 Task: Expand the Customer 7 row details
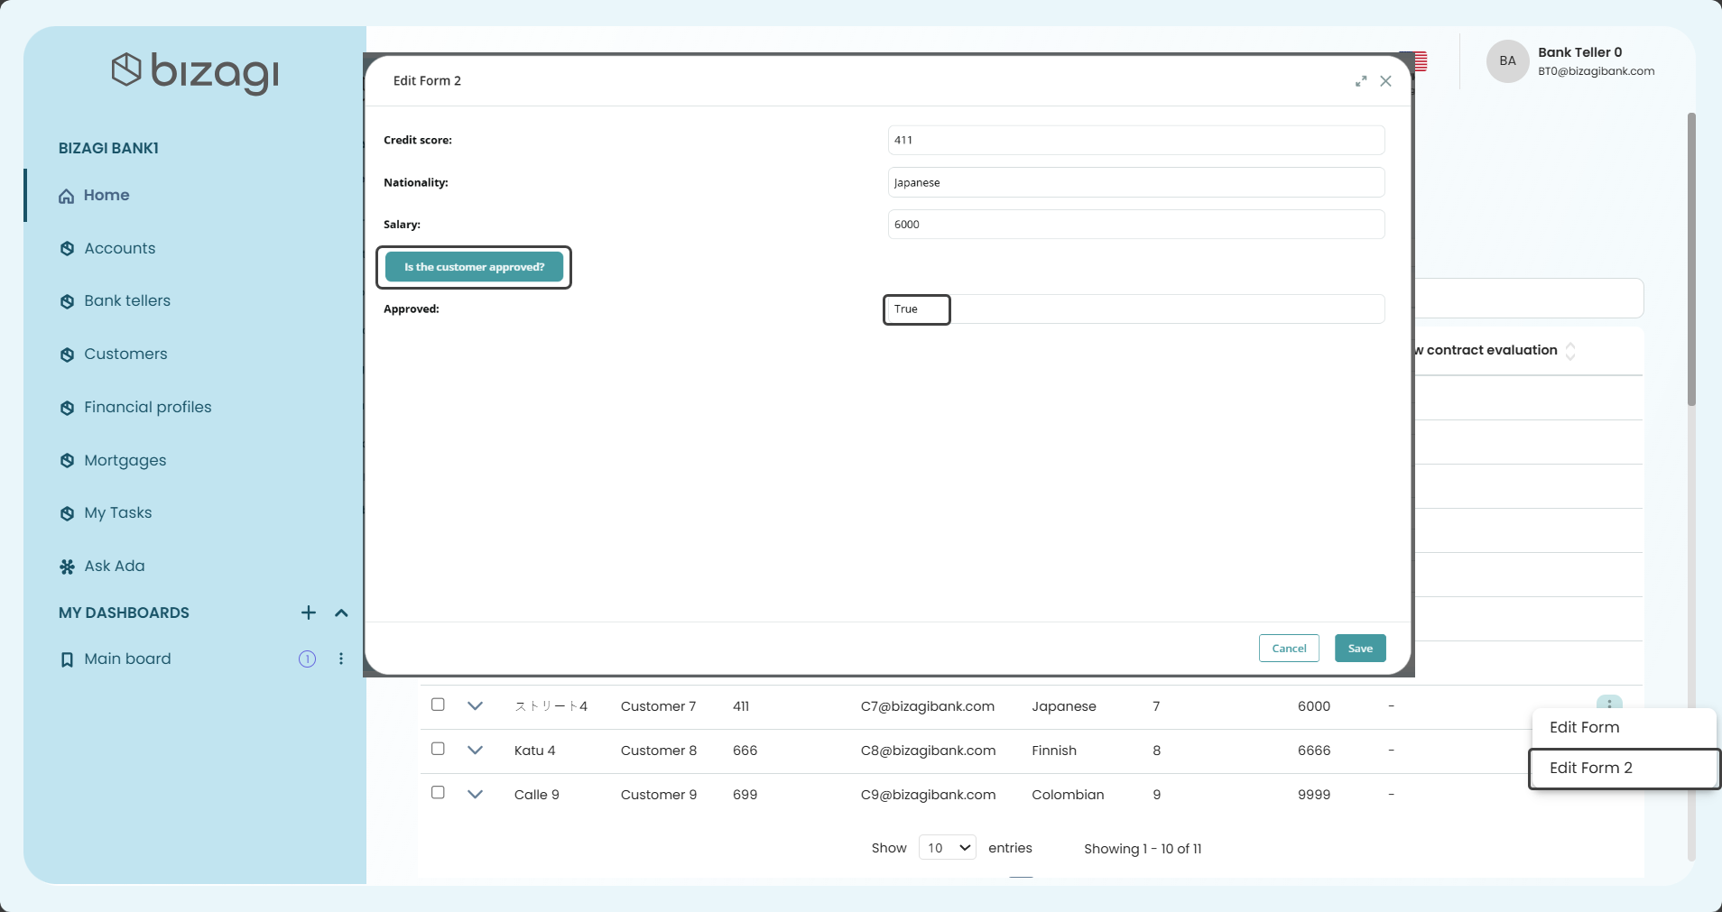(x=475, y=705)
